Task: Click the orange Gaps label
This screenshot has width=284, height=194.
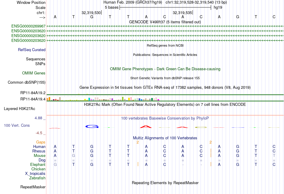Action: click(x=41, y=142)
